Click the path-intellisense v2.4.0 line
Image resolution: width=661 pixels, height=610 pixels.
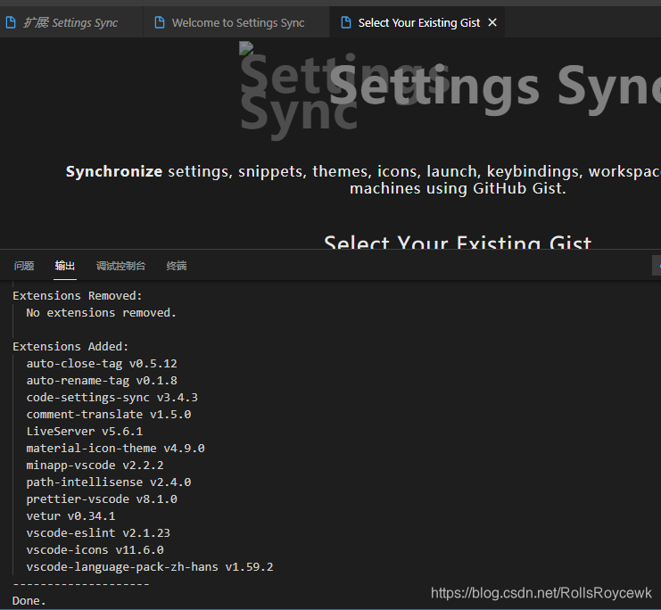(x=109, y=482)
